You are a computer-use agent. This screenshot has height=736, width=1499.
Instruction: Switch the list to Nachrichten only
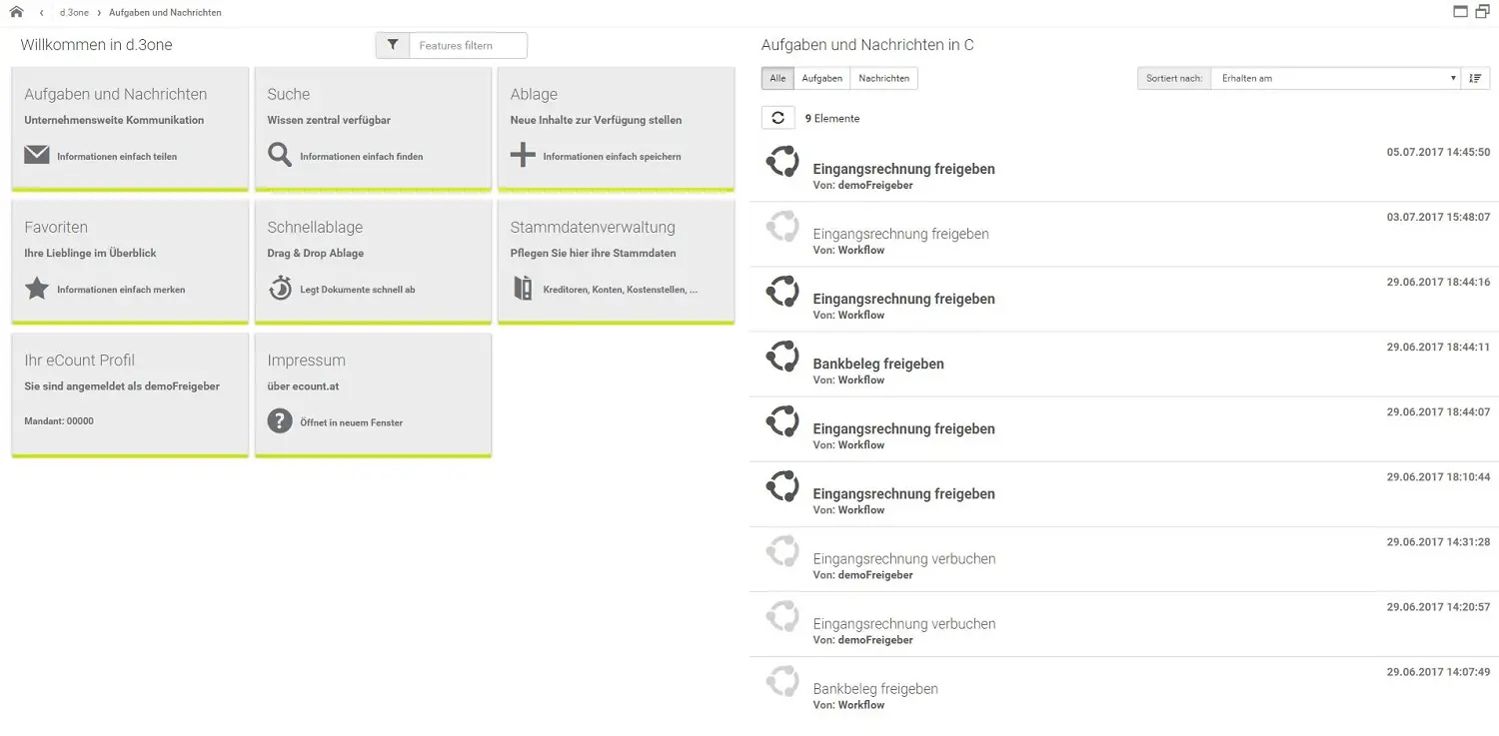pyautogui.click(x=883, y=78)
